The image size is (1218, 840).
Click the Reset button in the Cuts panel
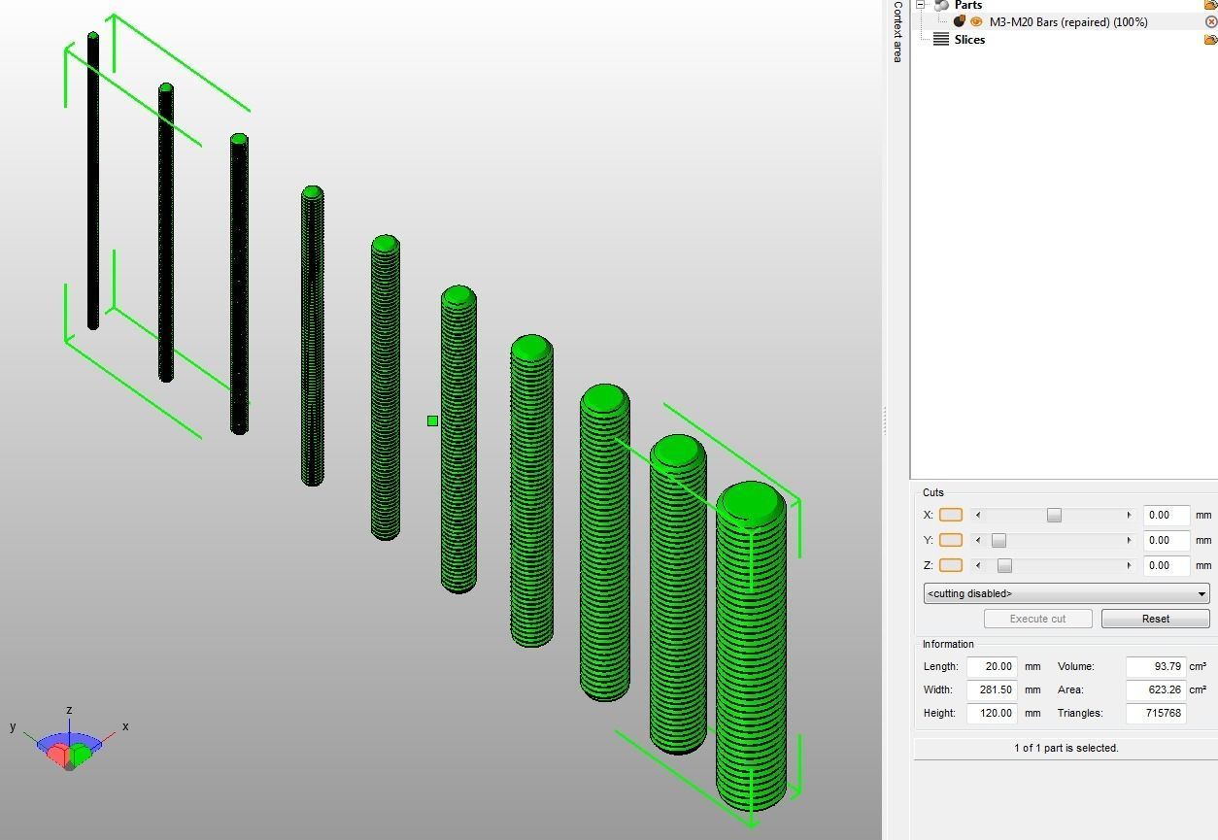point(1155,619)
